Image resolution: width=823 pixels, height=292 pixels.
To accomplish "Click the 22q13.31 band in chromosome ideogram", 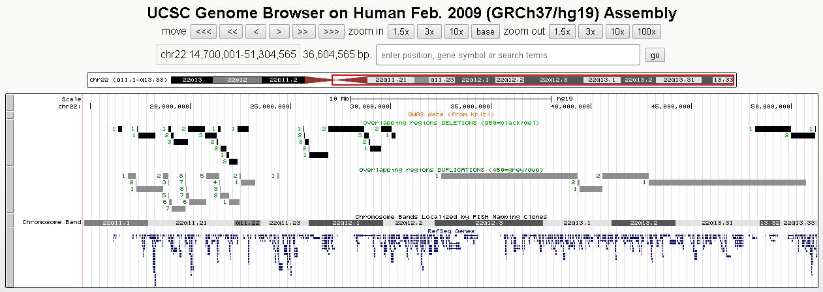I will click(678, 80).
